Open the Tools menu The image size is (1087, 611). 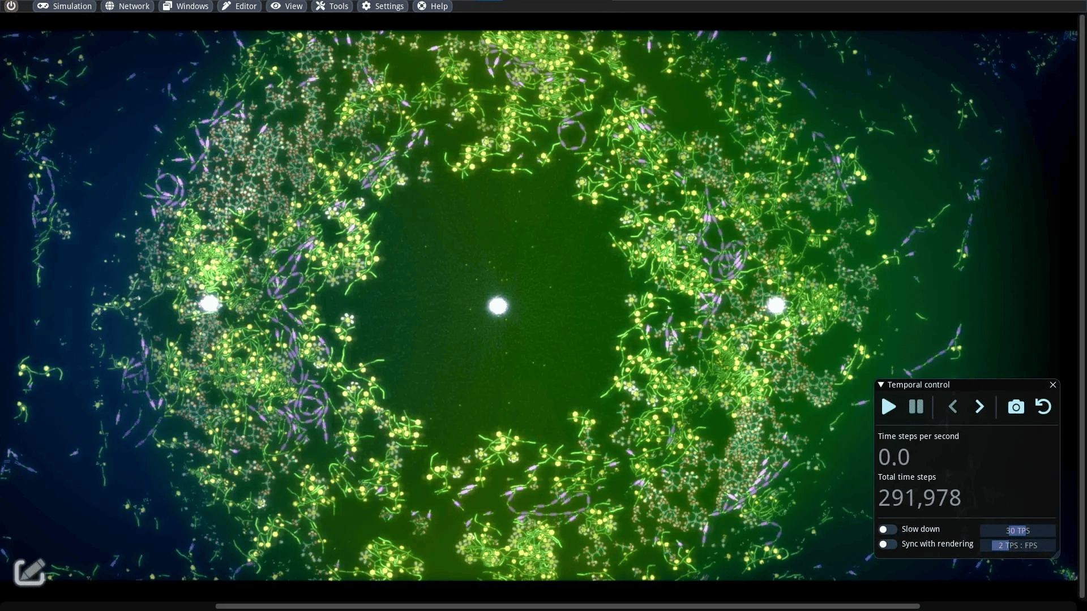[332, 6]
